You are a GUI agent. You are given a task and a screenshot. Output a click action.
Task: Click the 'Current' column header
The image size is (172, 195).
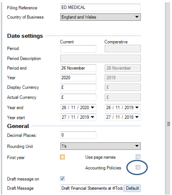pos(67,42)
